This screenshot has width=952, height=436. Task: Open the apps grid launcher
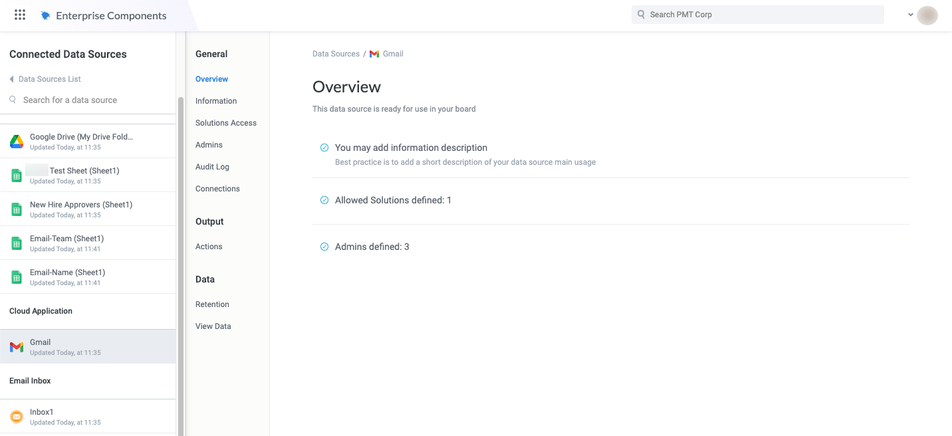[x=19, y=14]
